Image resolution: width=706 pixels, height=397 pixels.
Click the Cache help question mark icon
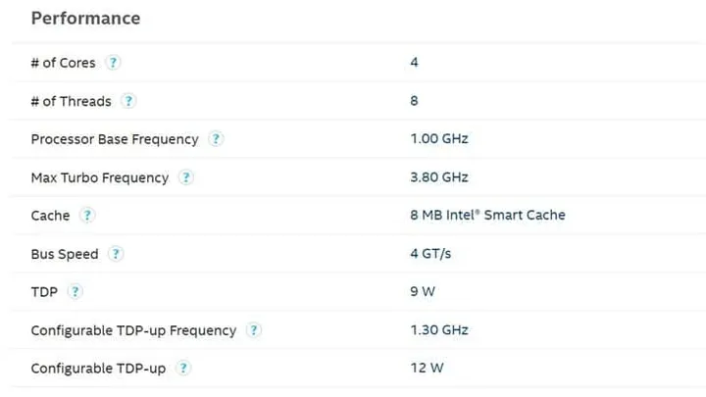(87, 216)
